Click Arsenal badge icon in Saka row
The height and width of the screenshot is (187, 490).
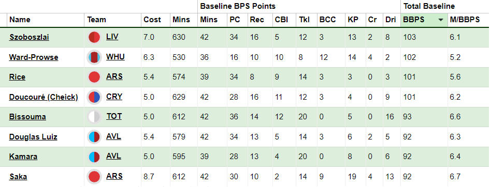coord(94,176)
